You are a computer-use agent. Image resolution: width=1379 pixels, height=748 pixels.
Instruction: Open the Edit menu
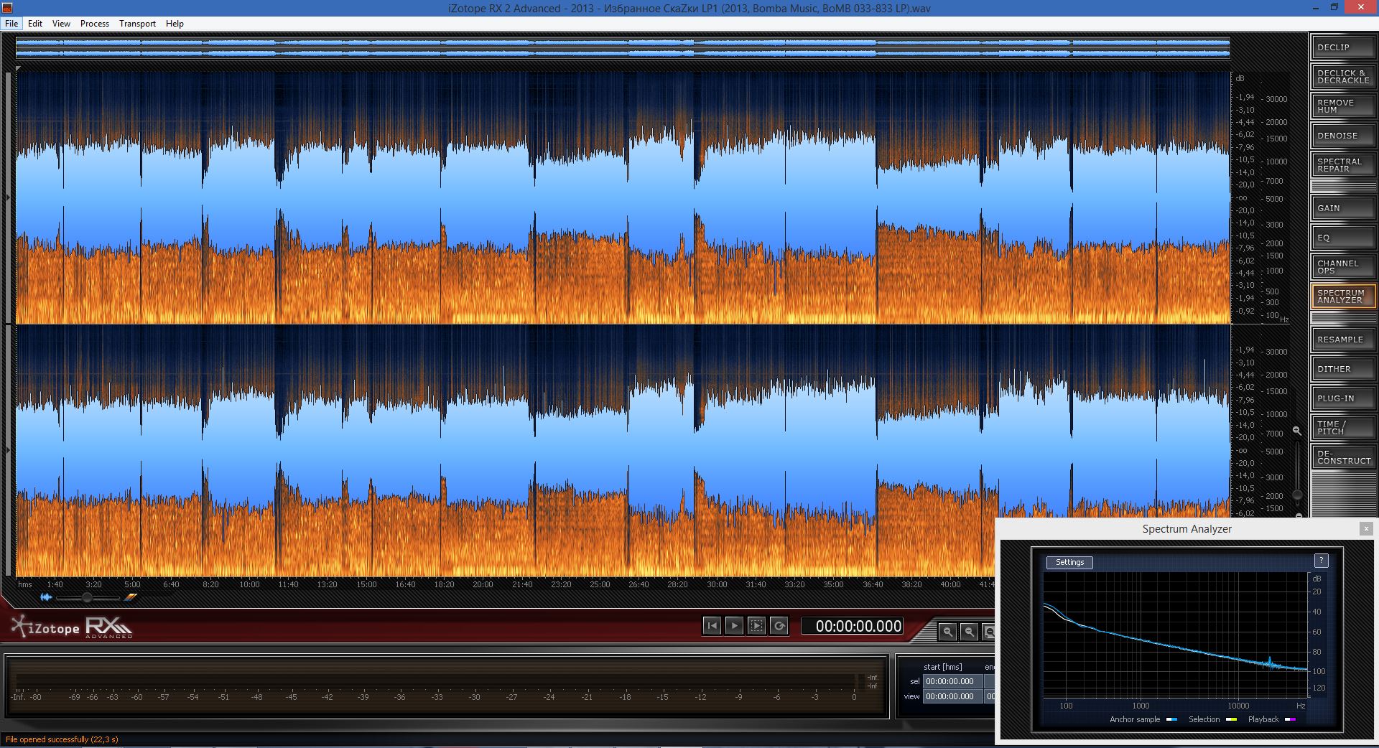[x=35, y=24]
